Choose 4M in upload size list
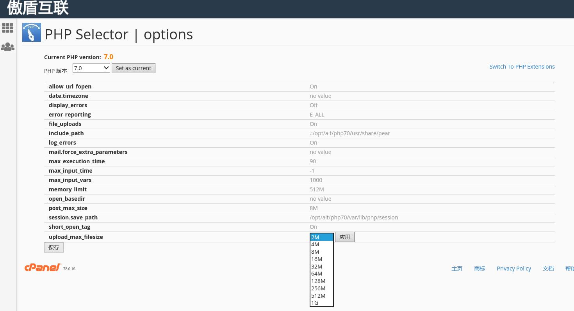 316,244
